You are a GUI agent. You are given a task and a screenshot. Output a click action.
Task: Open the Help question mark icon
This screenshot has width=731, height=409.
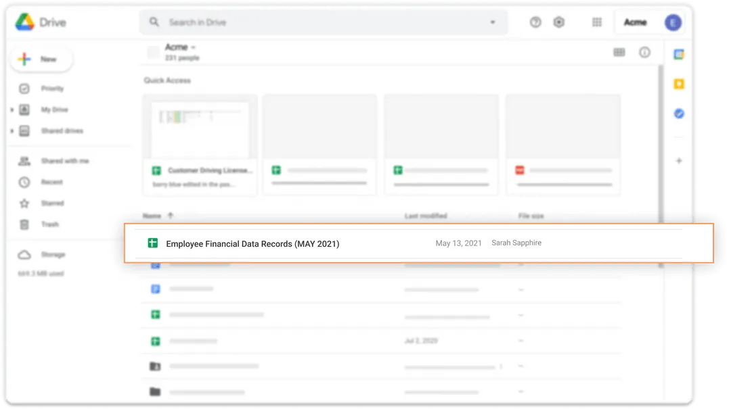pyautogui.click(x=535, y=22)
